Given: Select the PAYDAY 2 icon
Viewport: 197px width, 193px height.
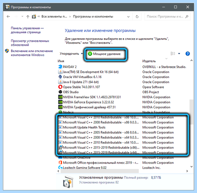Looking at the screenshot, I should [x=60, y=67].
